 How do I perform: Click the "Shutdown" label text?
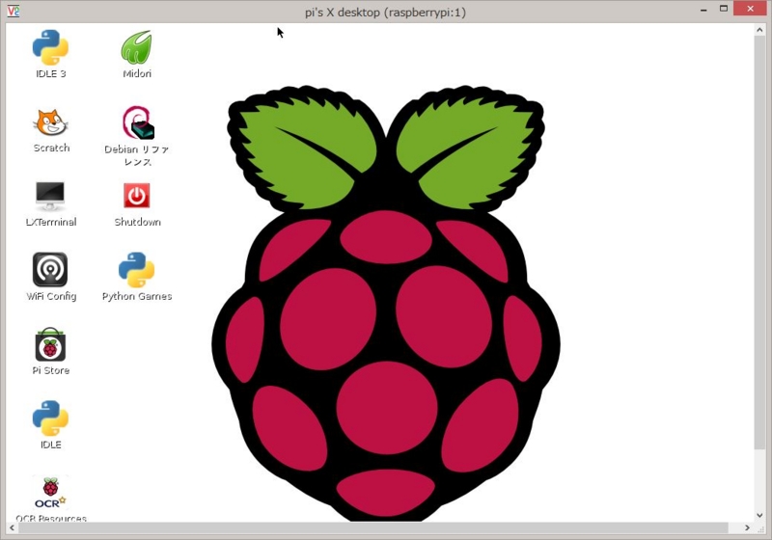click(x=137, y=222)
